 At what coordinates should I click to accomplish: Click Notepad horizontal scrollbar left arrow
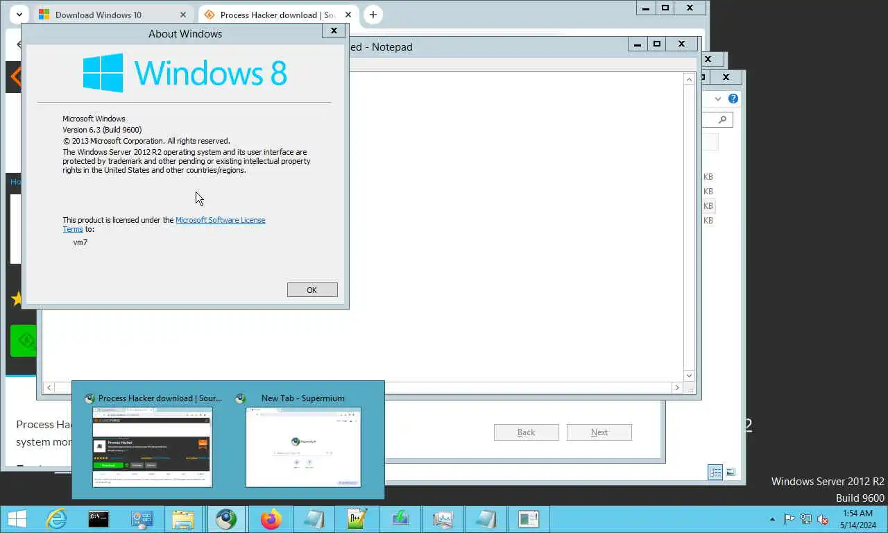[x=49, y=387]
